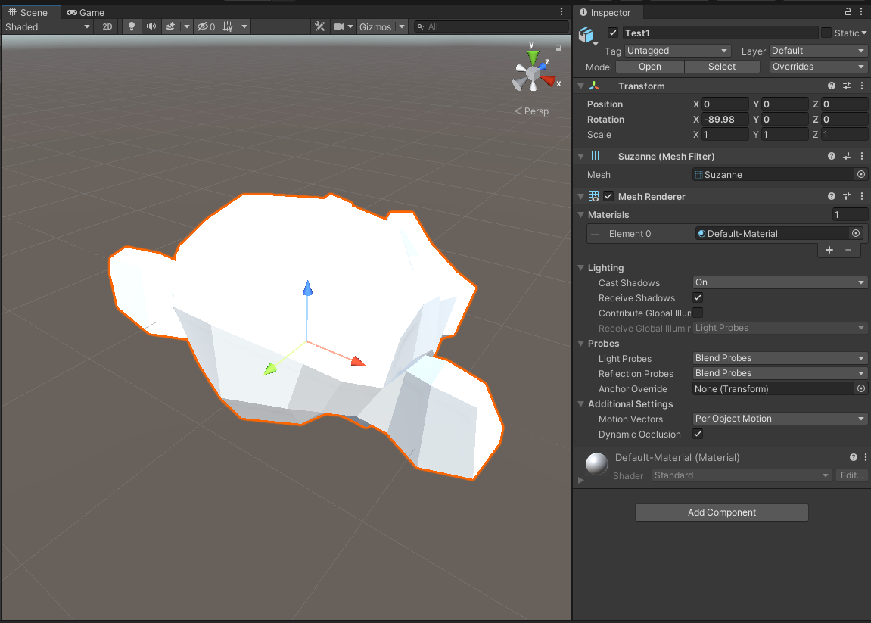Toggle scene audio speaker icon
This screenshot has height=623, width=871.
coord(151,26)
